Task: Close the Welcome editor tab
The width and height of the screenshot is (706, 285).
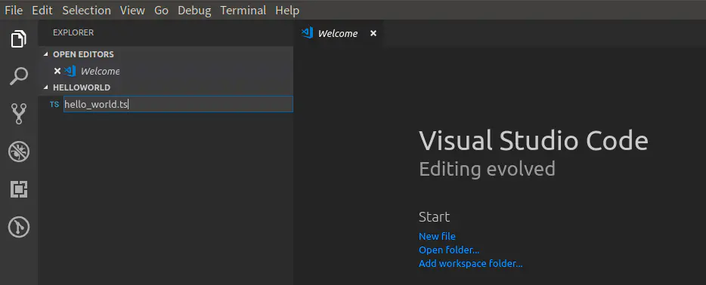Action: coord(373,33)
